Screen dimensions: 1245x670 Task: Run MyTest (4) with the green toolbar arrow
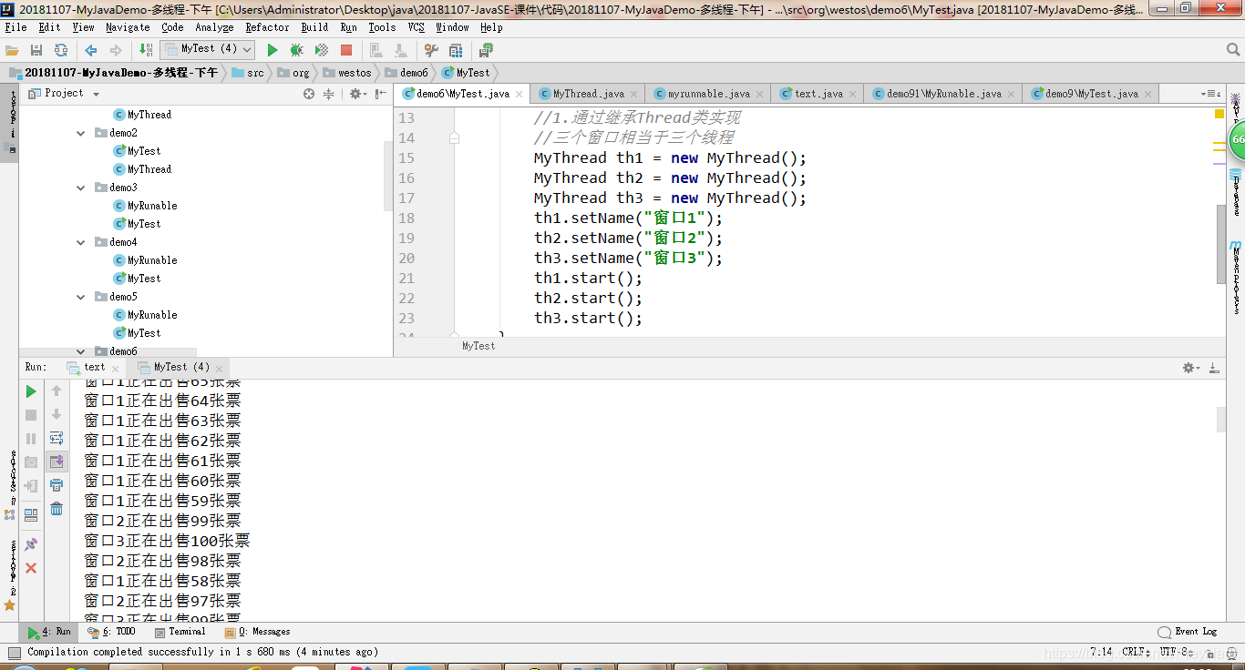pos(272,50)
